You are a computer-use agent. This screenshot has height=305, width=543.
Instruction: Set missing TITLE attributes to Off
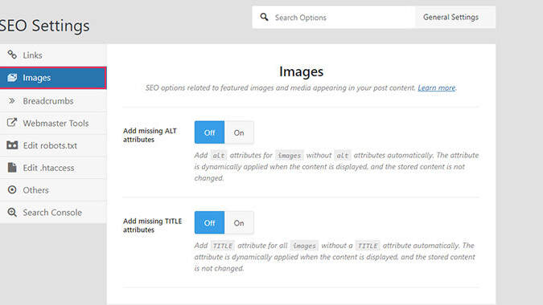209,223
